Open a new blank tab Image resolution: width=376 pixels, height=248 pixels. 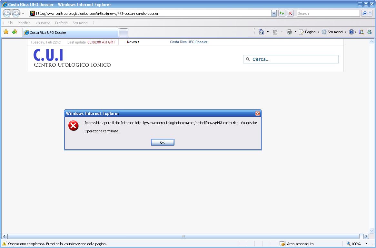[124, 33]
